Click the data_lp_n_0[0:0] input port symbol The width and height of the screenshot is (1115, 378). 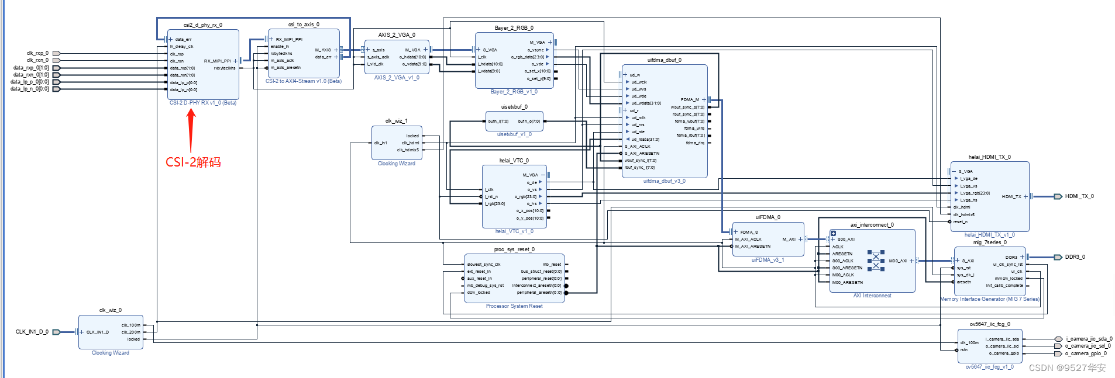[56, 89]
